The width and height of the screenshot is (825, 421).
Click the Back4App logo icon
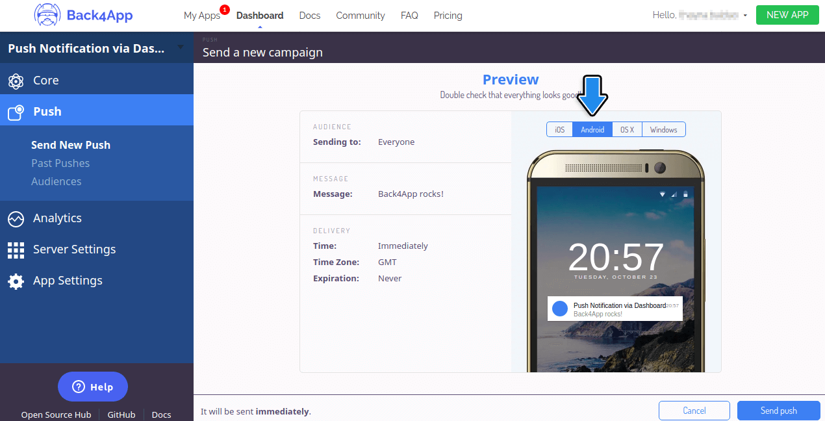pos(48,16)
